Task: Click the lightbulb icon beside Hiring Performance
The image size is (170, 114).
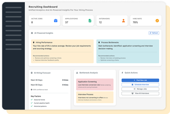Action: coord(34,43)
